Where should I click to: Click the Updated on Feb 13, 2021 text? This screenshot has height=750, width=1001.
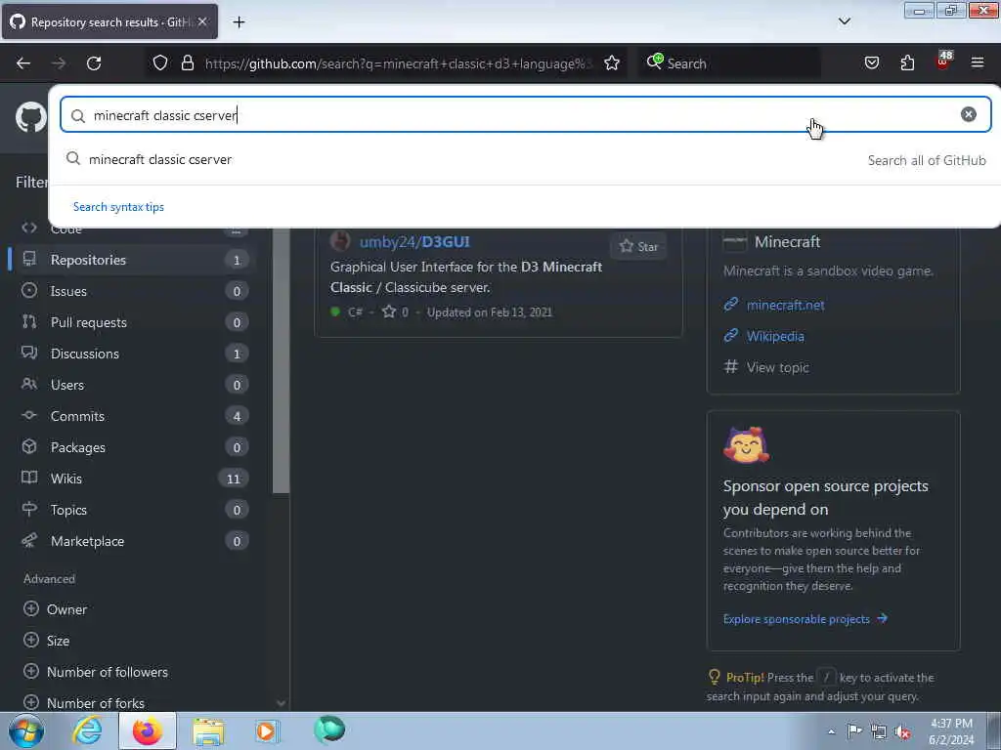coord(489,312)
